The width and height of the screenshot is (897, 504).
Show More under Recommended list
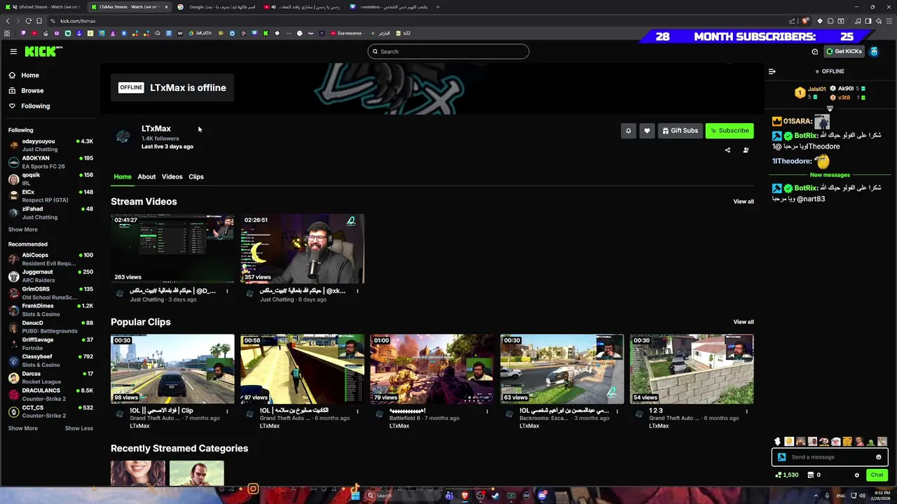23,428
